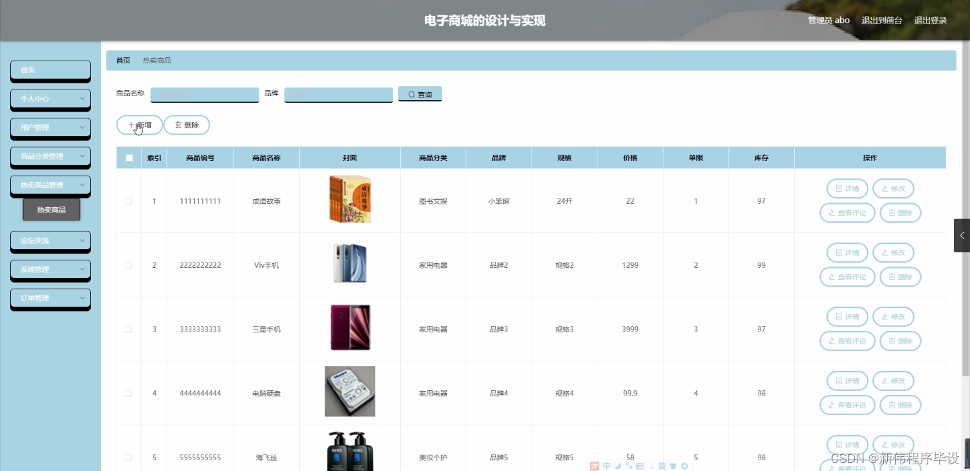Screen dimensions: 970x471
Task: Select the 热卖商品 submenu item
Action: tap(52, 209)
